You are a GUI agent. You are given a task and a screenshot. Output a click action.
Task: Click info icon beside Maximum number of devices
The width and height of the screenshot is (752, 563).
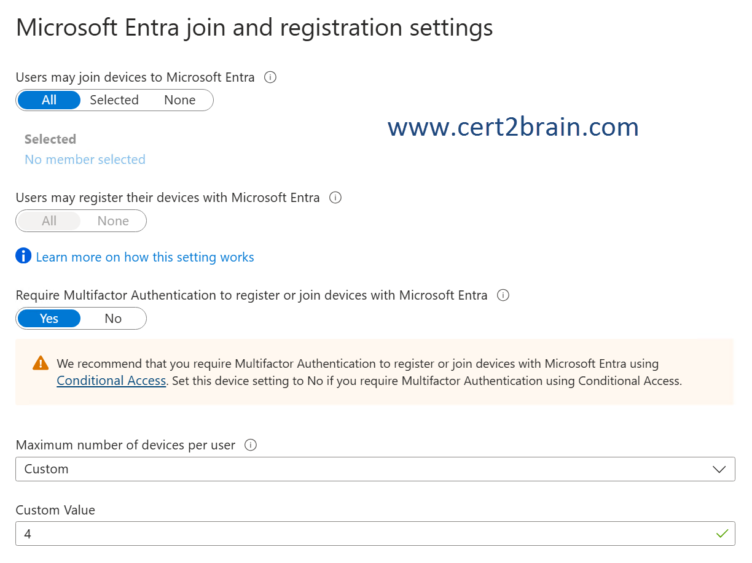251,445
